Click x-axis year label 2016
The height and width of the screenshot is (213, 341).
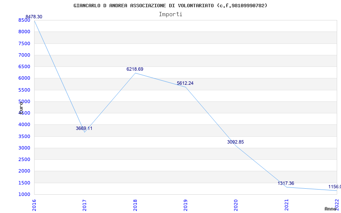pyautogui.click(x=34, y=205)
